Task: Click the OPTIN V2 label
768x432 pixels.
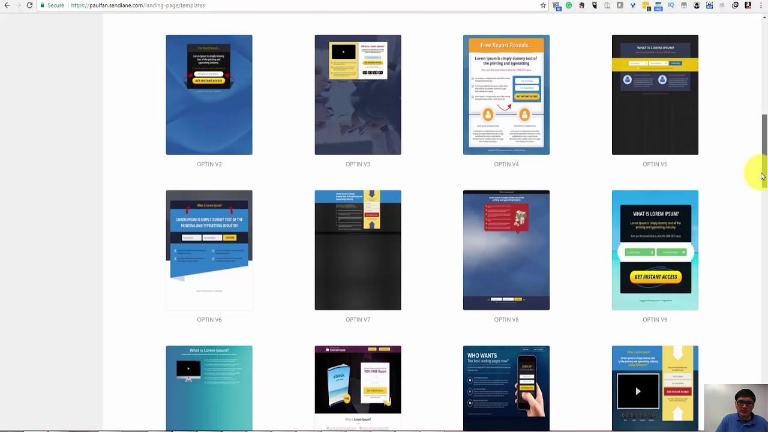Action: pyautogui.click(x=209, y=164)
